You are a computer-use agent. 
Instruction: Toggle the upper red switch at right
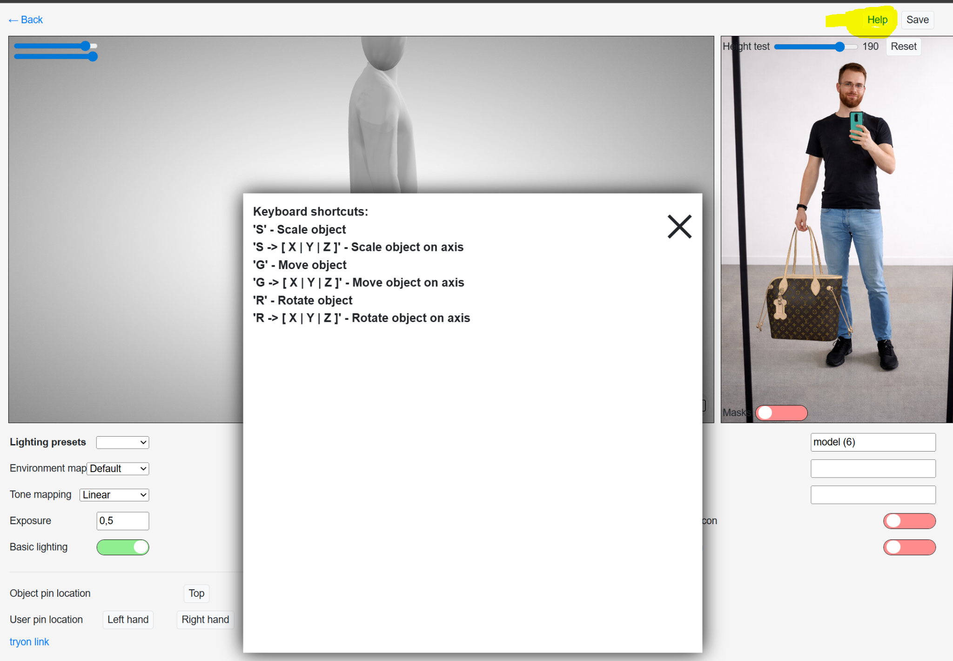click(x=909, y=521)
